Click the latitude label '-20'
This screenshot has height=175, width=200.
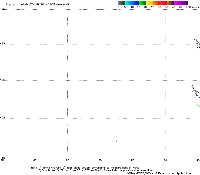[2, 9]
